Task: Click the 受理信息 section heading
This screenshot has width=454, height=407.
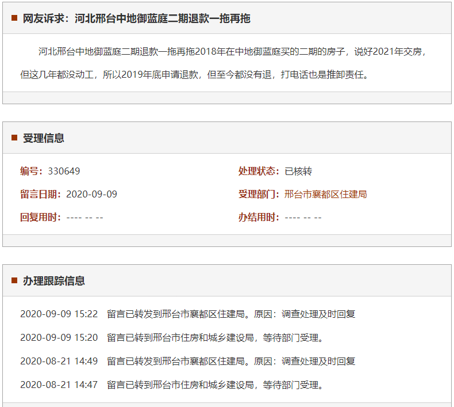Action: [x=44, y=138]
